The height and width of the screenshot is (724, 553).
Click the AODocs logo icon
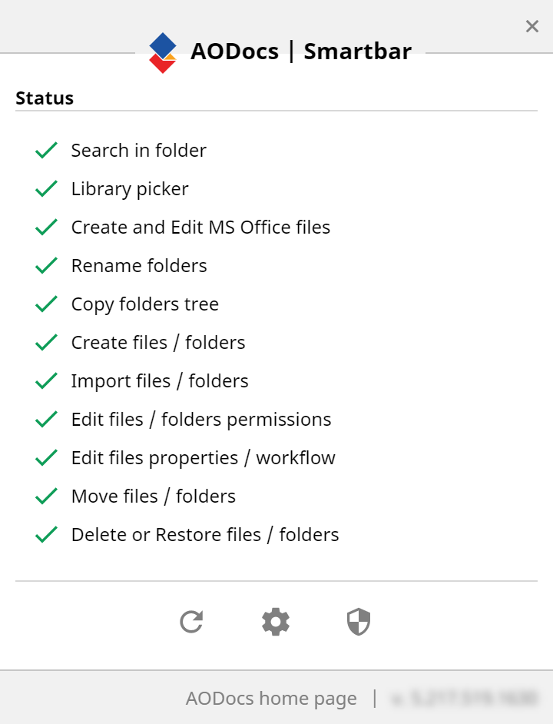[163, 52]
